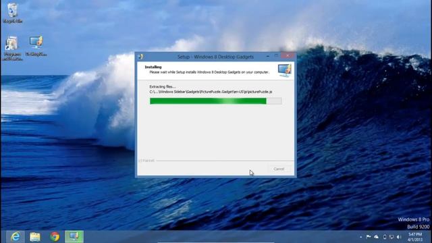Click the installation progress bar
432x243 pixels.
215,101
